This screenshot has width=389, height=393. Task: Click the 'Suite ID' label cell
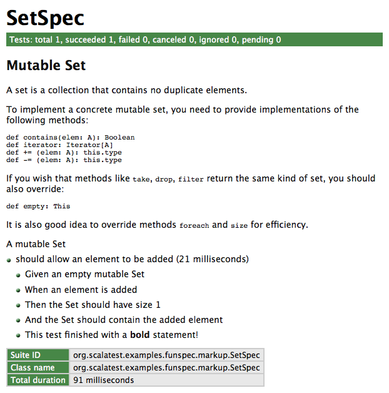pyautogui.click(x=38, y=355)
